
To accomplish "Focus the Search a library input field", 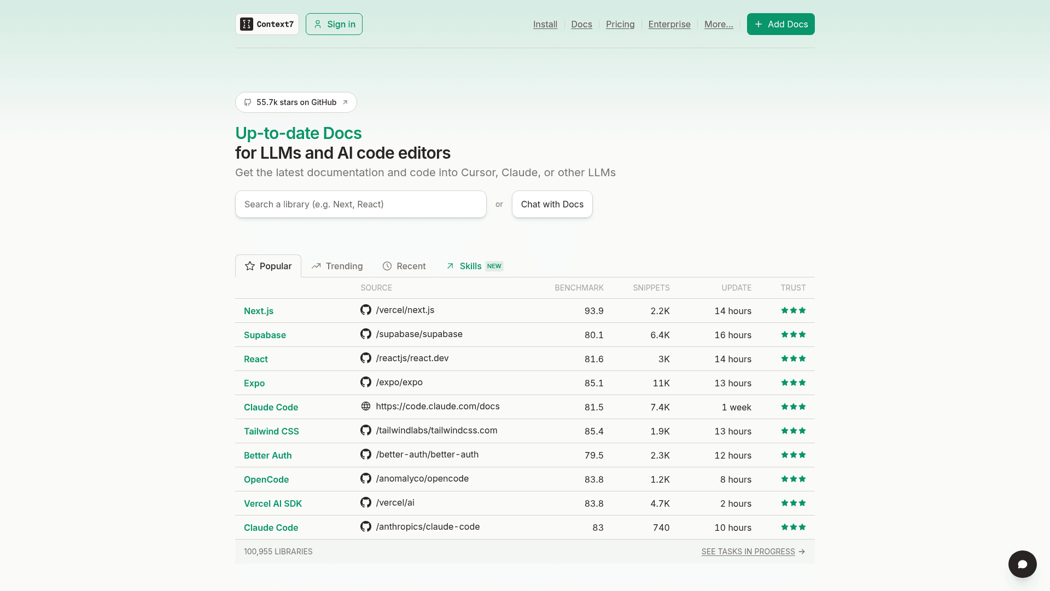I will [x=361, y=204].
